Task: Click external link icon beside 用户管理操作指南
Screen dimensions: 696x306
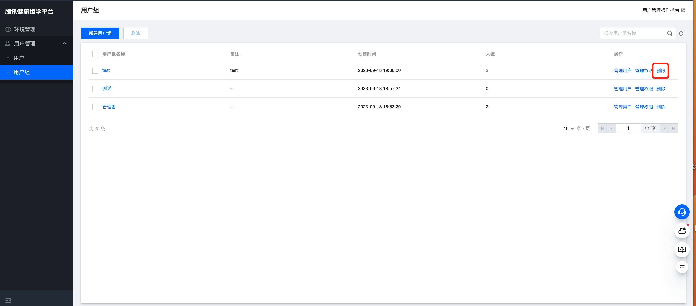Action: pos(683,10)
